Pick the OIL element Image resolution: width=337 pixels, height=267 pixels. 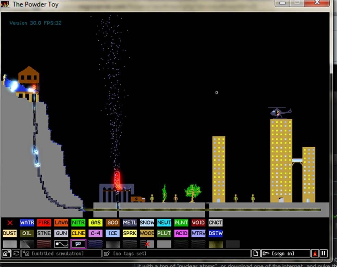click(x=27, y=233)
